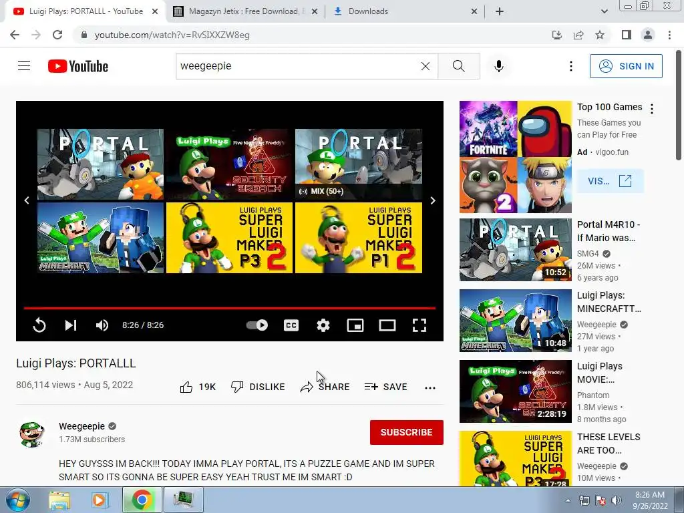The width and height of the screenshot is (684, 513).
Task: Click the magnifier search button
Action: (x=458, y=66)
